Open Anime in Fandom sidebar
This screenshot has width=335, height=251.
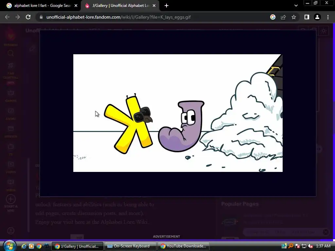tap(11, 114)
